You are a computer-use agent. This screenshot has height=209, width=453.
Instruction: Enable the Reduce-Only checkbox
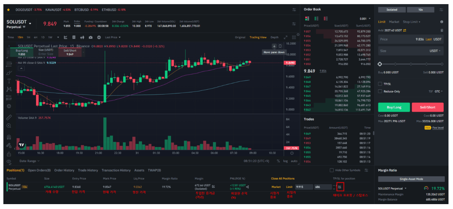(380, 91)
